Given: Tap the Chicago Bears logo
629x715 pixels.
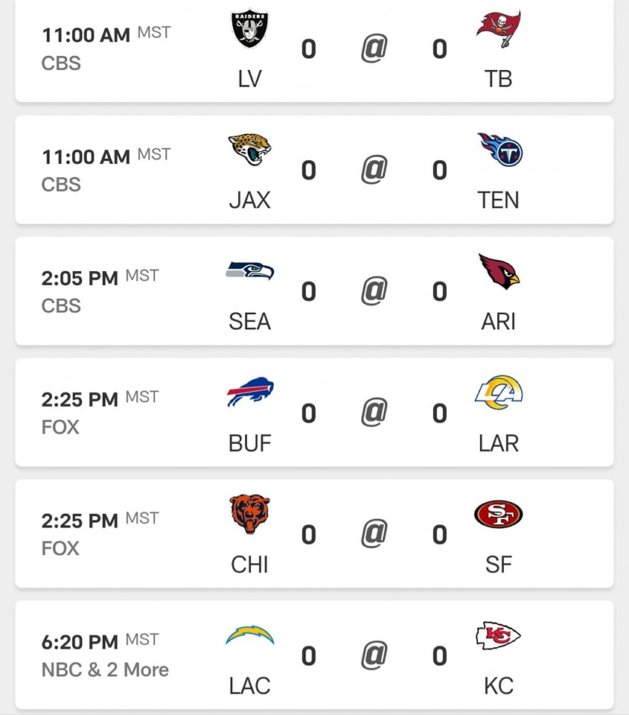Looking at the screenshot, I should point(250,513).
